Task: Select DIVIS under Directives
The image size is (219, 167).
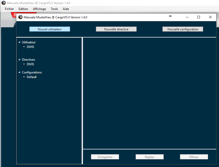Action: [x=30, y=64]
